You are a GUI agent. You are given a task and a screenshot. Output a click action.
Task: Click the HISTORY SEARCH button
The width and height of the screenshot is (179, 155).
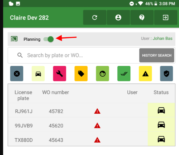tap(157, 55)
